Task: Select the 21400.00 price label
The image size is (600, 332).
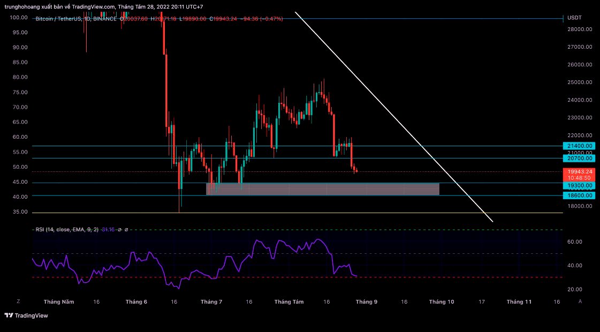Action: point(579,146)
